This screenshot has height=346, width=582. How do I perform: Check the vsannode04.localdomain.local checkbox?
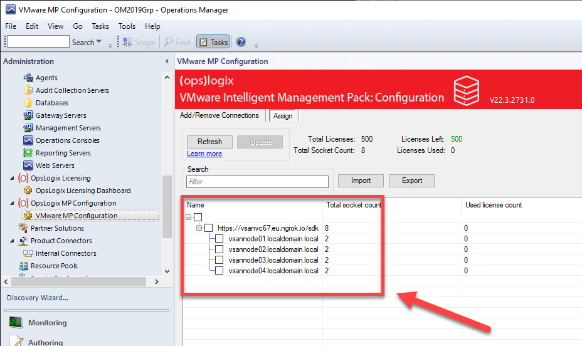pos(220,271)
